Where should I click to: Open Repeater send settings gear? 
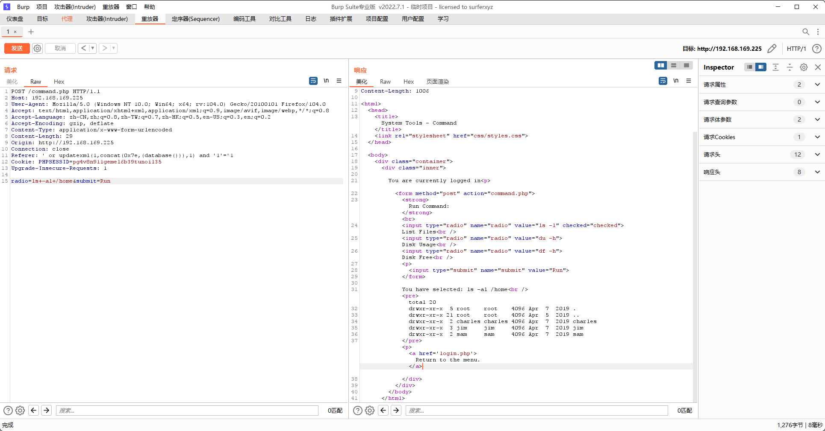point(38,48)
